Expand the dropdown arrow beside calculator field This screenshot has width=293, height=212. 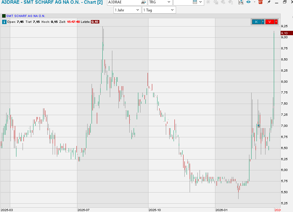tap(200, 2)
